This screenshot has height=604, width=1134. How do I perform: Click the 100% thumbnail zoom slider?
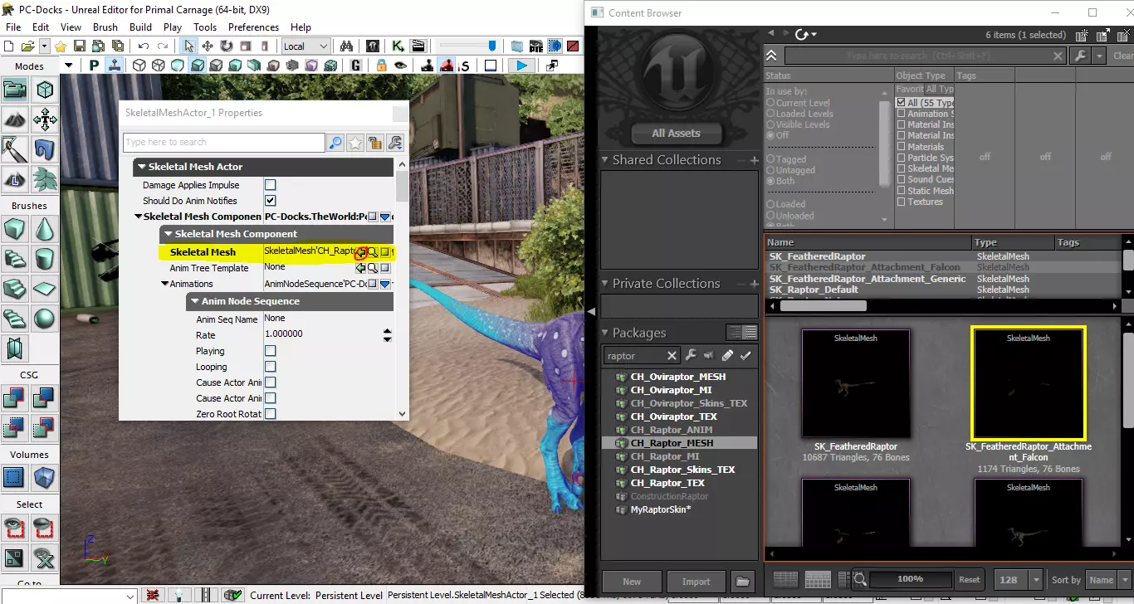(911, 579)
